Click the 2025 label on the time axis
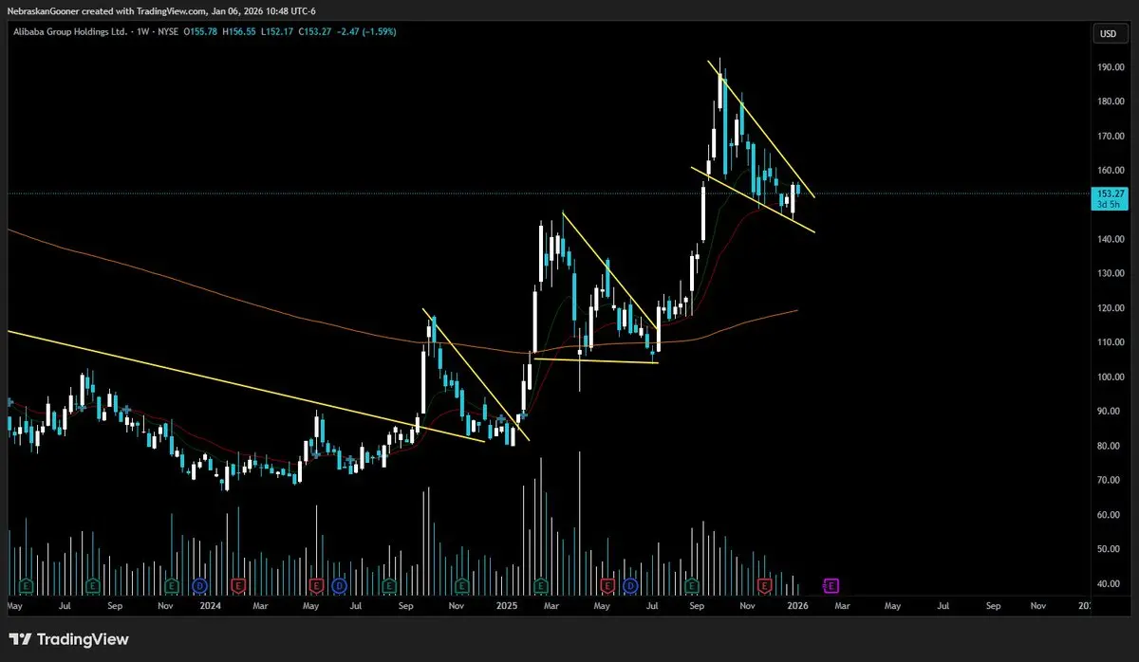The width and height of the screenshot is (1139, 662). (505, 604)
